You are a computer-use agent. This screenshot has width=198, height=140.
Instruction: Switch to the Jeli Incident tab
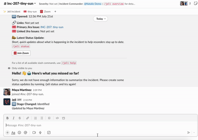coord(12,12)
